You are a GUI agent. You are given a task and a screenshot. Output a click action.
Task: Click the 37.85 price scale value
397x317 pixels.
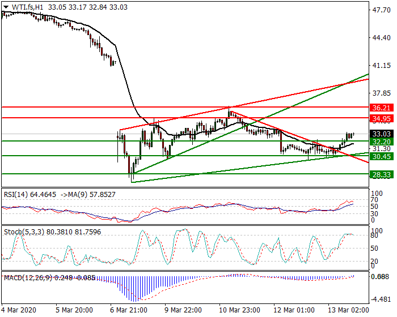pos(381,93)
